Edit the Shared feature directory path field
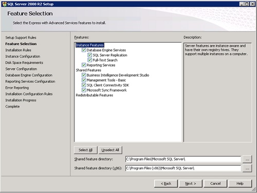The height and width of the screenshot is (193, 257). 183,159
